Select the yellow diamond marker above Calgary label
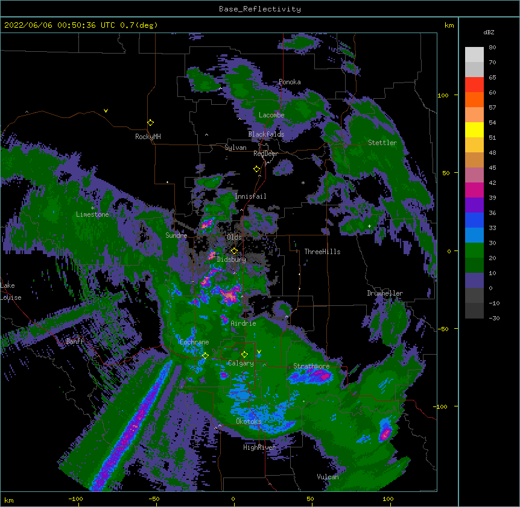This screenshot has width=520, height=507. click(244, 355)
